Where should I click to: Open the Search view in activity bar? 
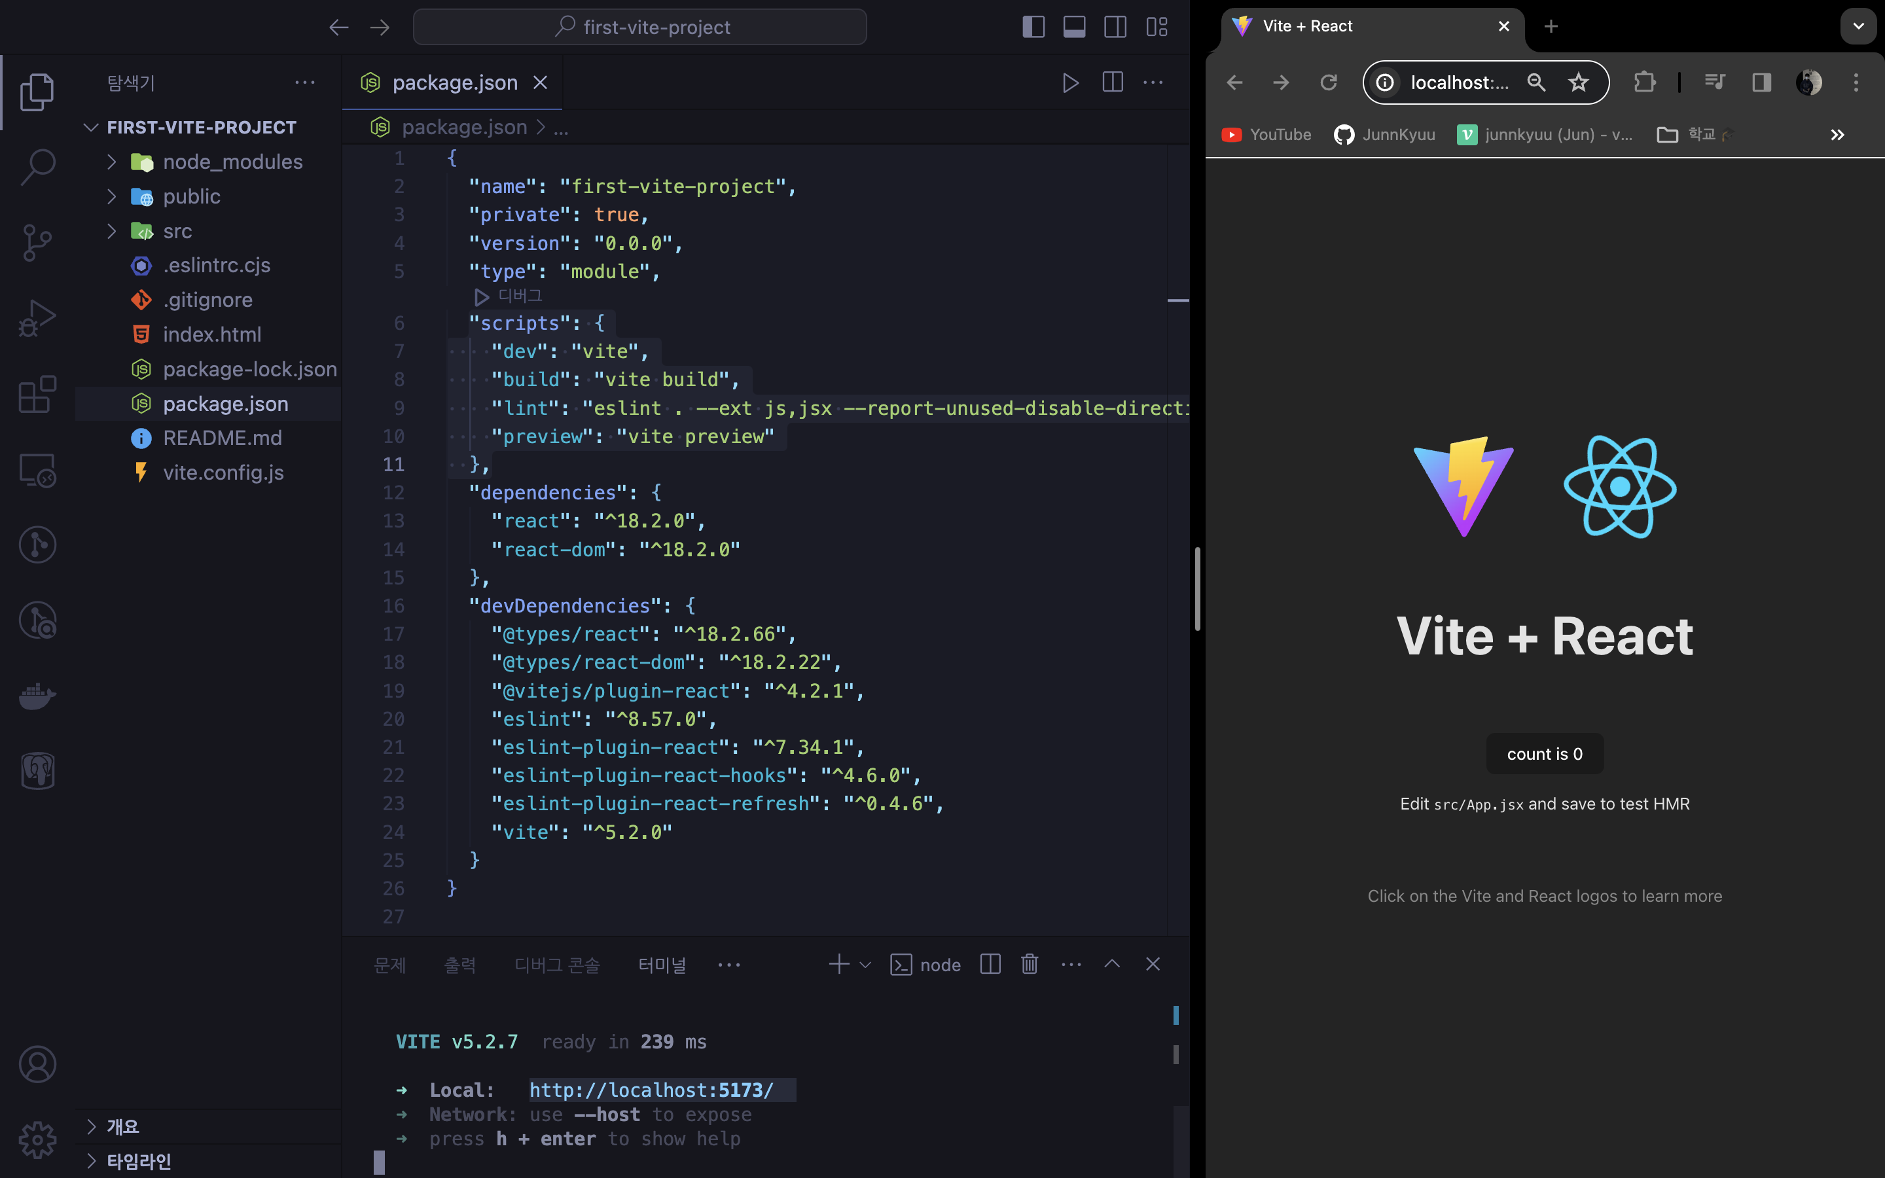[37, 166]
